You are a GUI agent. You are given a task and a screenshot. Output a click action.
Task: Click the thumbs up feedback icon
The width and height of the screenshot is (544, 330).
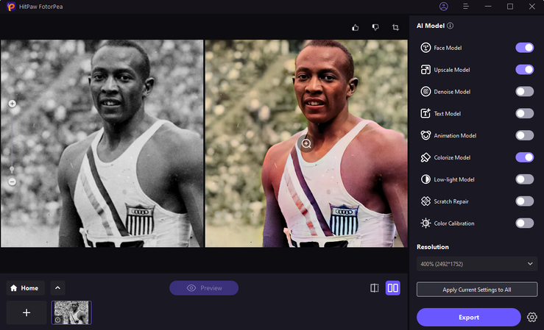point(356,27)
